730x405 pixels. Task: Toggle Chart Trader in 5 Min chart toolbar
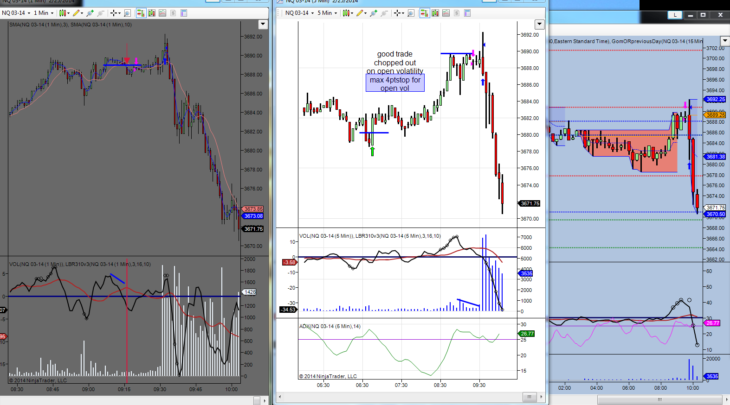coord(425,13)
